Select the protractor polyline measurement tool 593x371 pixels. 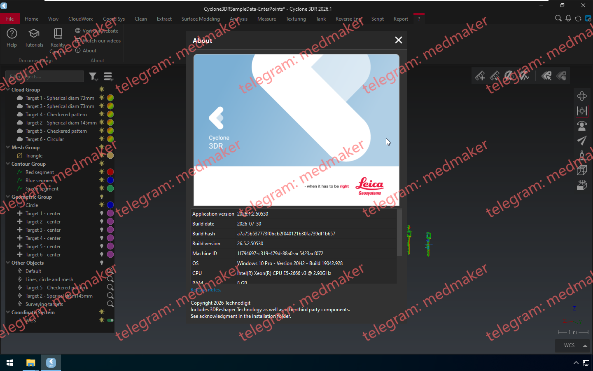point(524,75)
